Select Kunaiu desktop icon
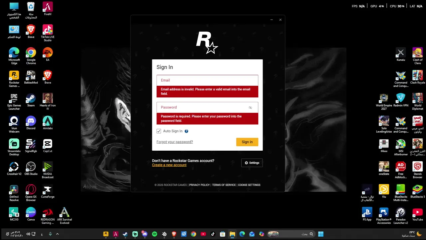Image resolution: width=426 pixels, height=240 pixels. pyautogui.click(x=401, y=55)
